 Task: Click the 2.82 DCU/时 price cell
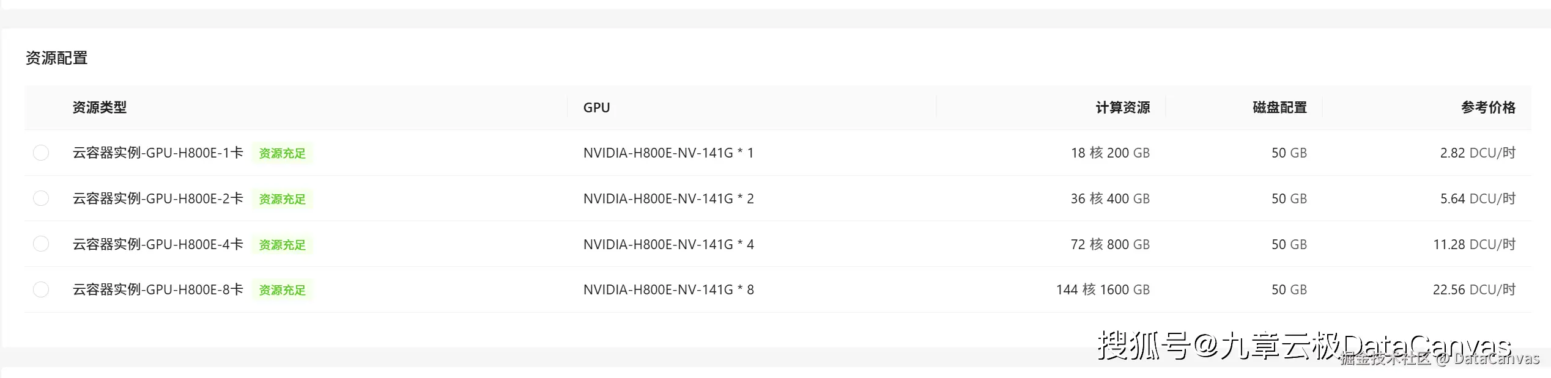click(1477, 153)
